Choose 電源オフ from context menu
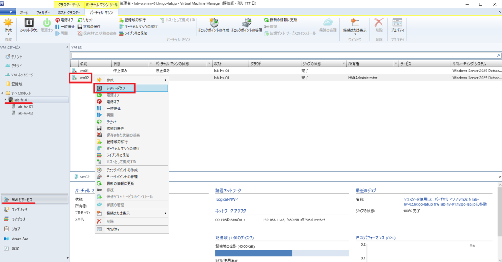The image size is (502, 262). [x=132, y=102]
